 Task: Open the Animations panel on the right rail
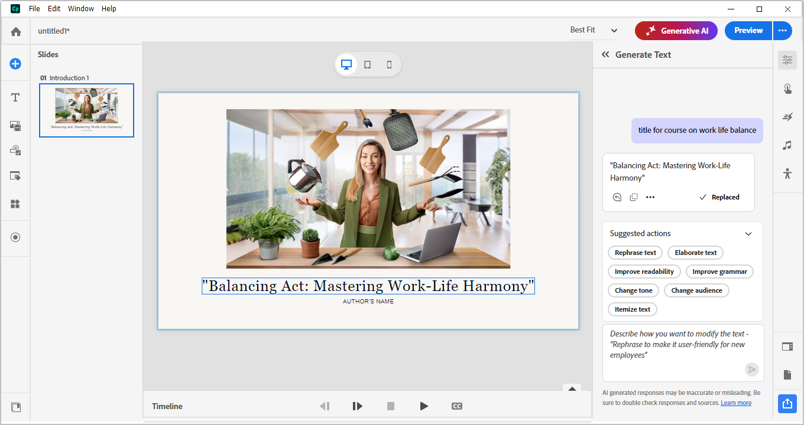coord(787,116)
